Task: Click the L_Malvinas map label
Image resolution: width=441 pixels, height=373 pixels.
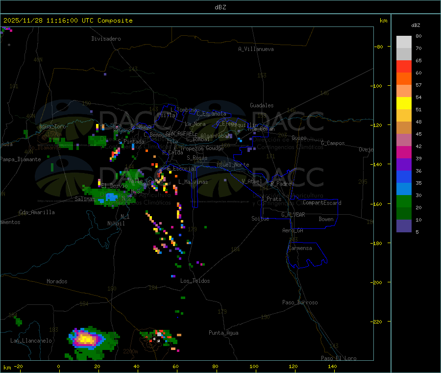Action: point(193,182)
